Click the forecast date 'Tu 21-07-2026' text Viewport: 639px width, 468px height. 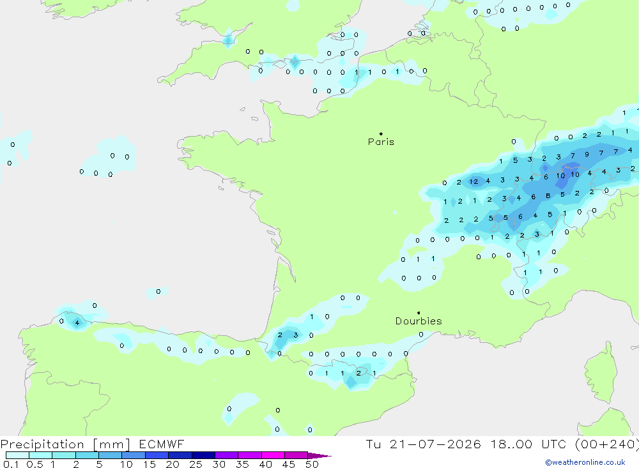[424, 444]
